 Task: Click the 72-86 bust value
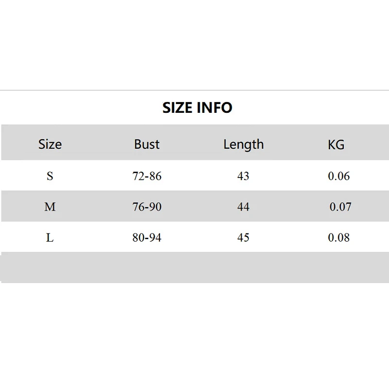pyautogui.click(x=147, y=176)
